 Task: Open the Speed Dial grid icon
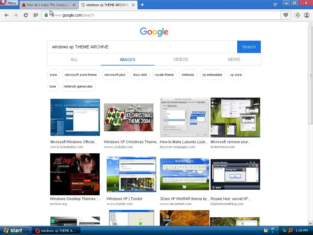click(36, 15)
